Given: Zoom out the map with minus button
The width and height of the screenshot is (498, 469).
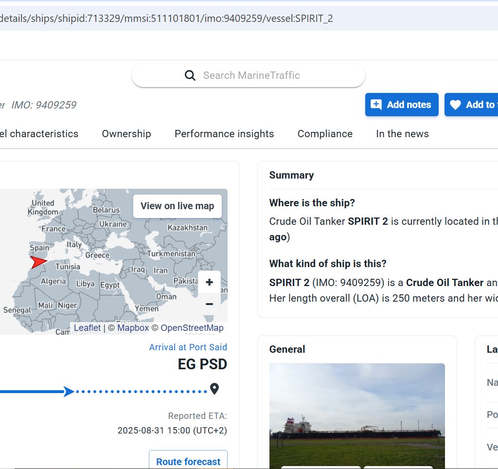Looking at the screenshot, I should click(x=210, y=305).
